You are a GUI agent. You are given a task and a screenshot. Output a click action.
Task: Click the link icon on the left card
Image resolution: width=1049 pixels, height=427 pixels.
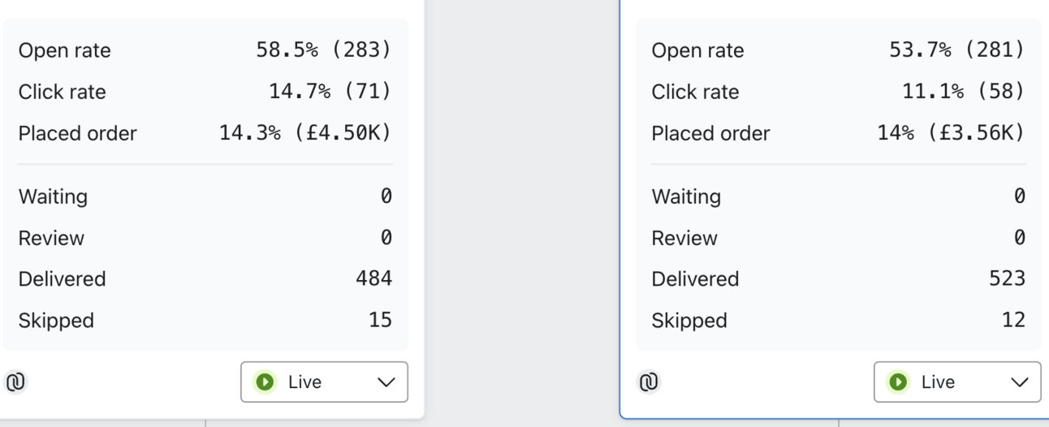click(x=15, y=382)
